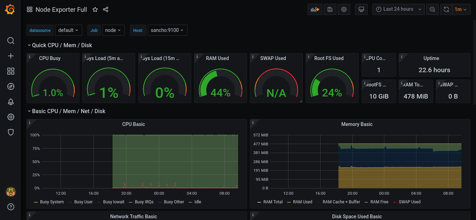Collapse Basic CPU / Mem / Net / Disk row
The height and width of the screenshot is (220, 476).
tap(66, 111)
